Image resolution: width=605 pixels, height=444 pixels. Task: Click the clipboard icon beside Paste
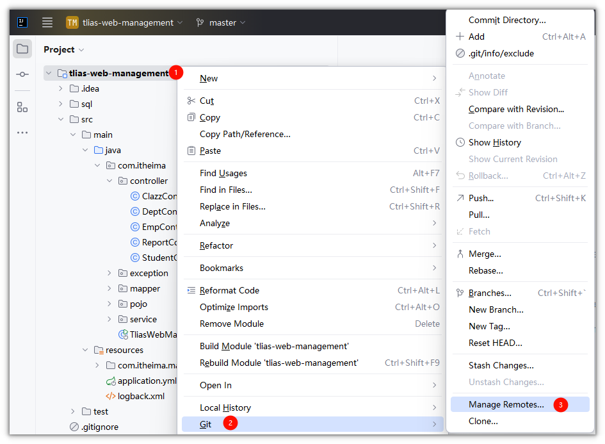[191, 151]
